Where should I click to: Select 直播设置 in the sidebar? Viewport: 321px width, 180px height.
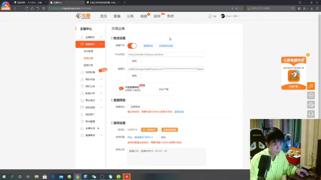88,58
